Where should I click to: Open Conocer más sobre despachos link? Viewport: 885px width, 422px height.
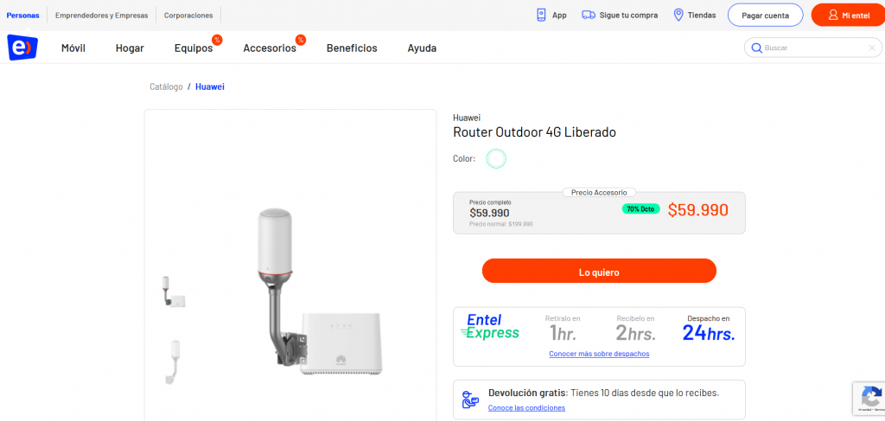point(599,354)
